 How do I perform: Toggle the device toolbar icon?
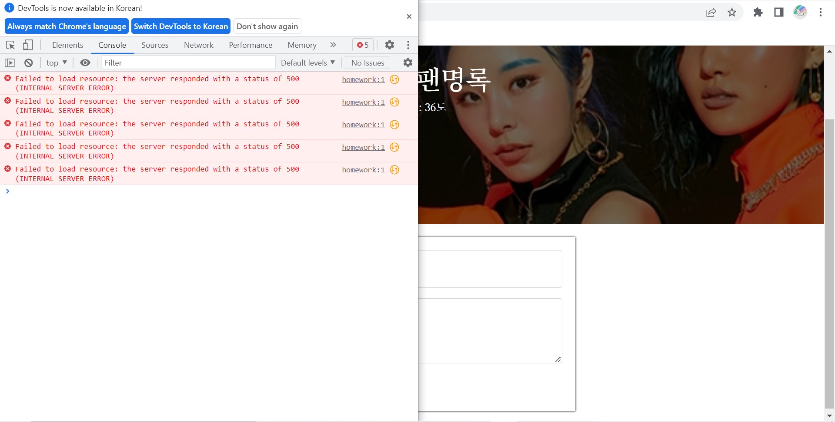[x=28, y=45]
